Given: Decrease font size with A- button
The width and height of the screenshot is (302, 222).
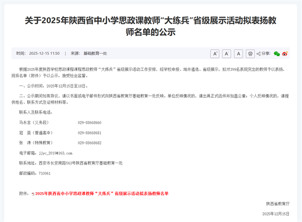Looking at the screenshot, I should pyautogui.click(x=226, y=53).
